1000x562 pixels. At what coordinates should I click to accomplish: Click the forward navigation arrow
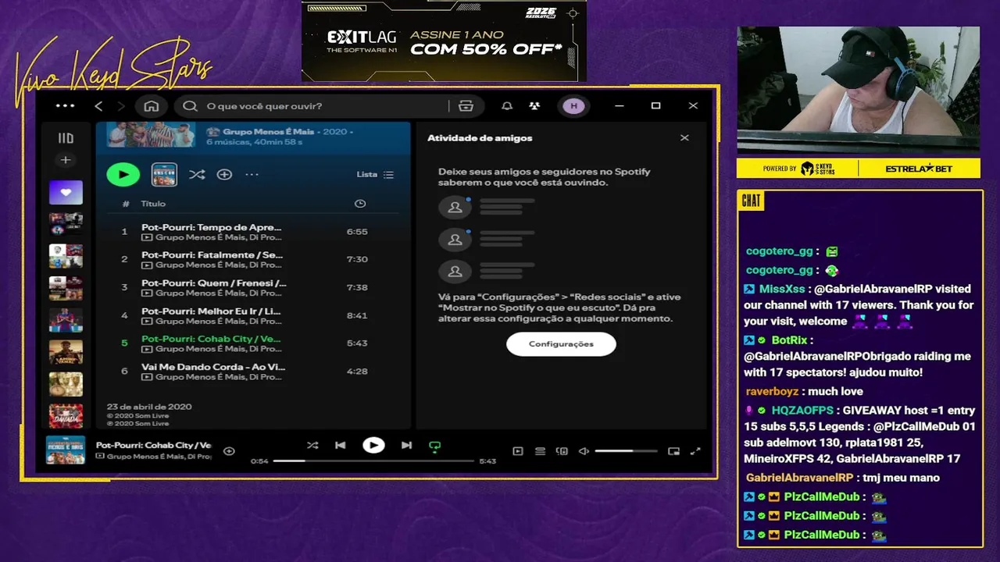(121, 106)
